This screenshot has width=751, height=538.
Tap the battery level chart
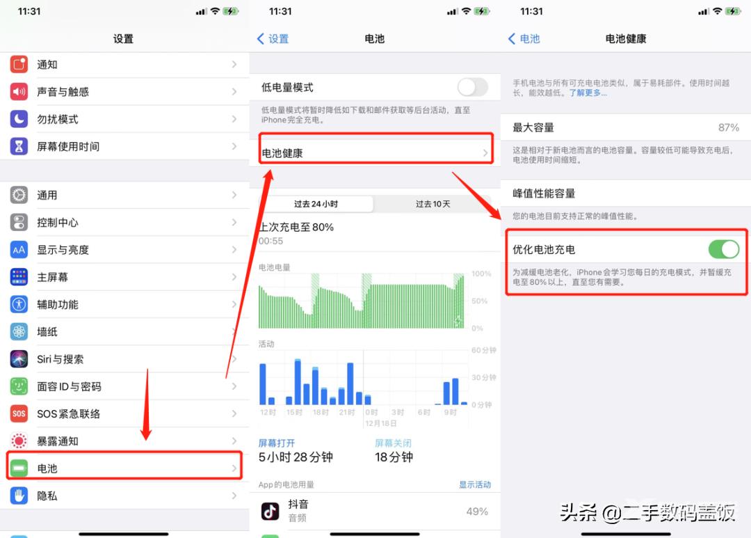(x=362, y=301)
